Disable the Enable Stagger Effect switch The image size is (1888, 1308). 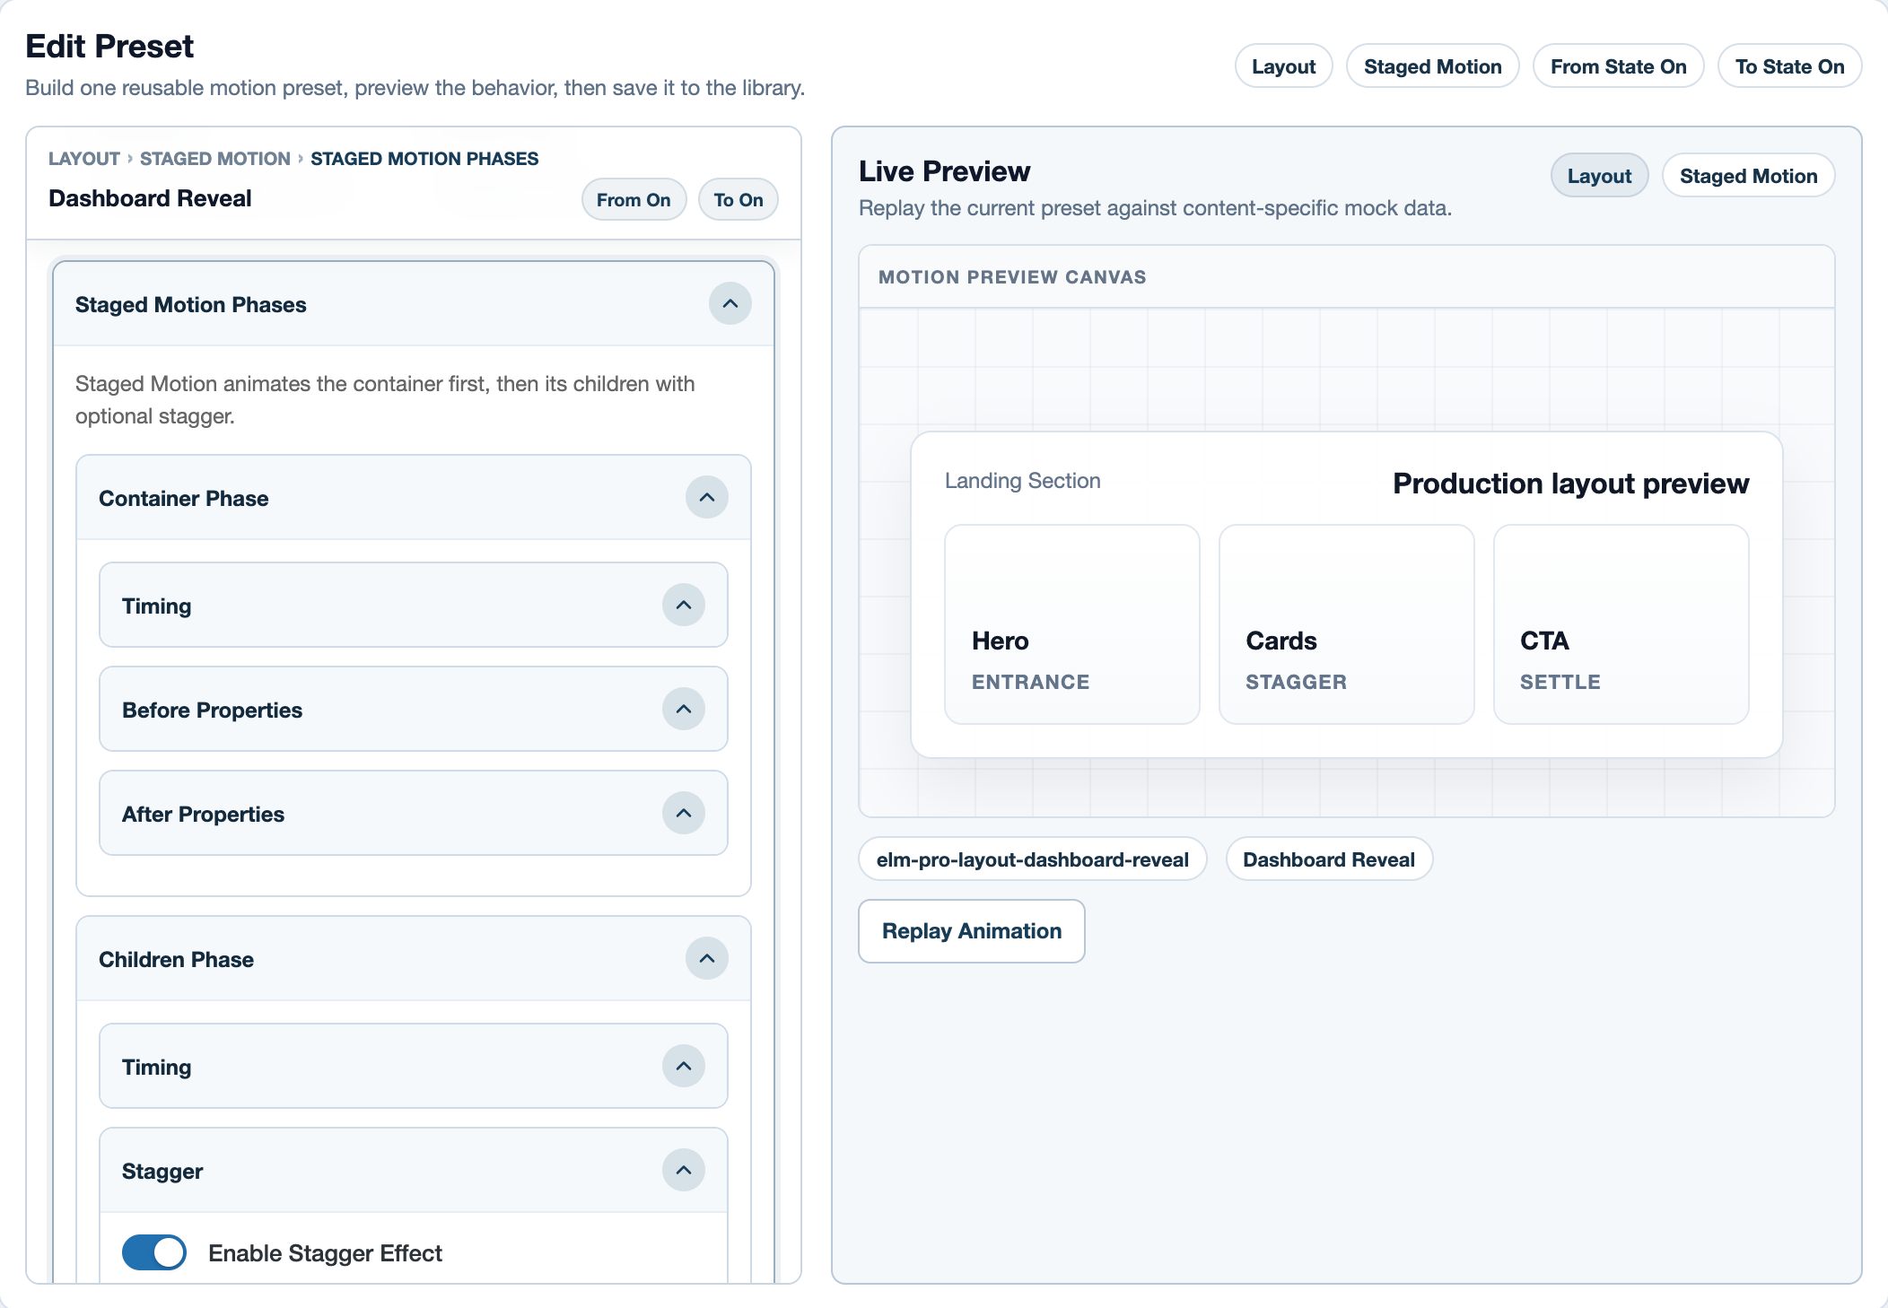pyautogui.click(x=154, y=1252)
